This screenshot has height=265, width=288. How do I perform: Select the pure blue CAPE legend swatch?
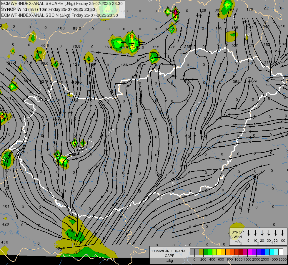263,252
